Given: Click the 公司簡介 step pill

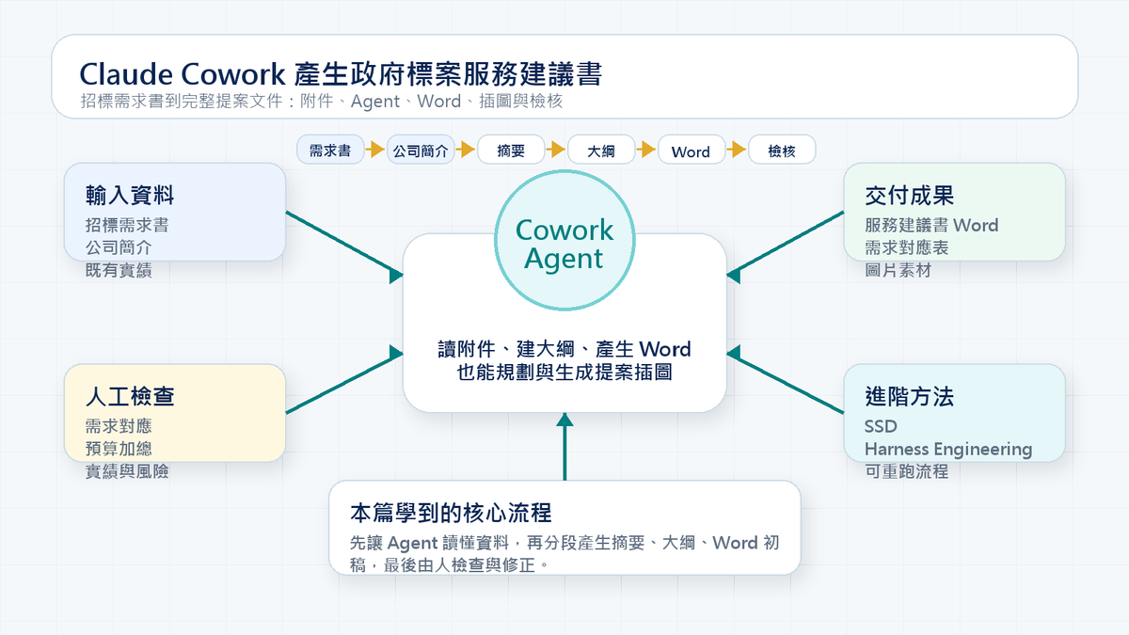Looking at the screenshot, I should coord(421,151).
